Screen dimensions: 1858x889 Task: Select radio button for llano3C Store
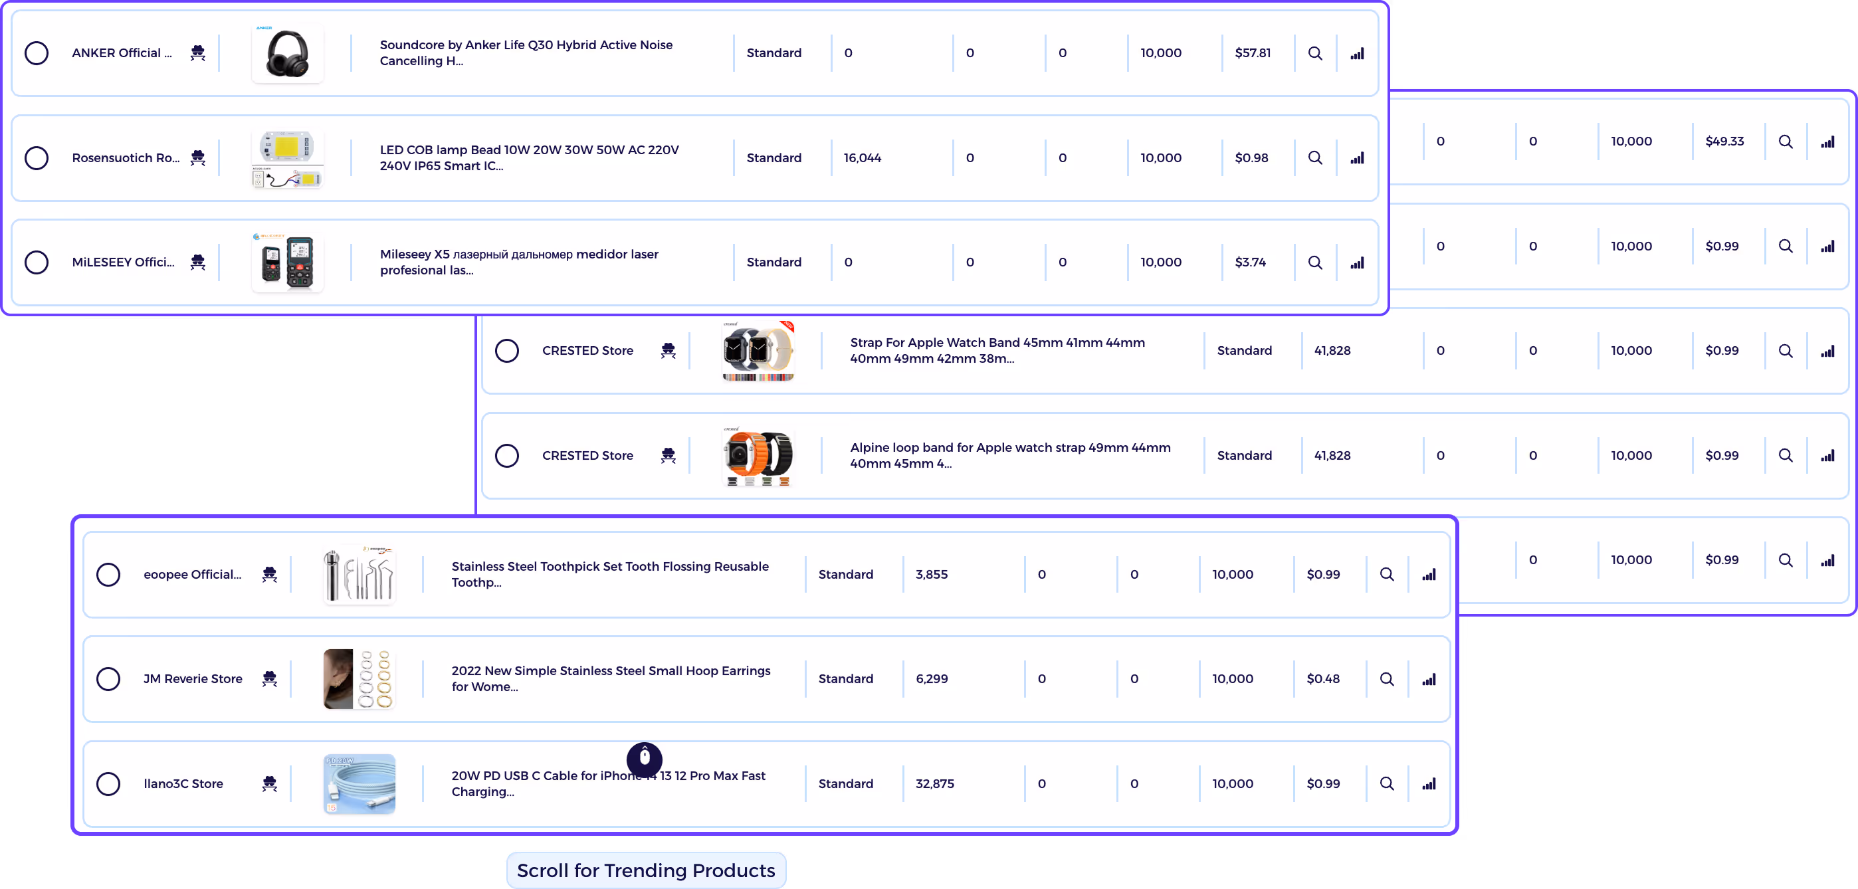pyautogui.click(x=108, y=784)
